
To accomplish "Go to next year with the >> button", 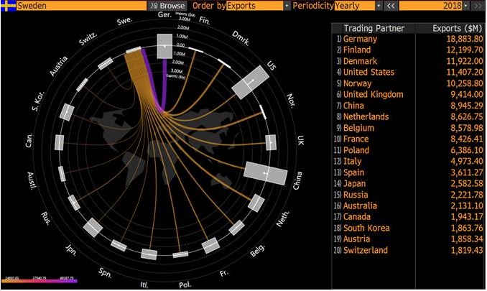I will (x=478, y=6).
